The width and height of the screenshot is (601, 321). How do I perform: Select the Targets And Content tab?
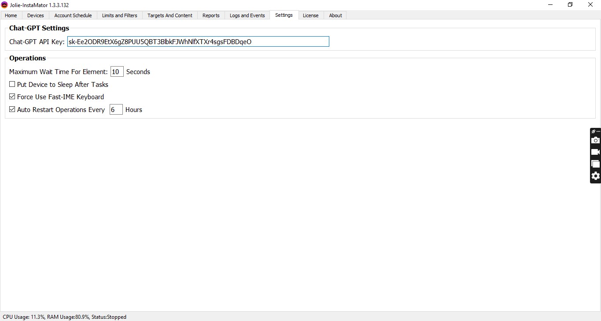[x=170, y=15]
